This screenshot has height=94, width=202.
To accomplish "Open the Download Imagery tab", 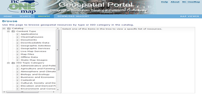I will click(73, 16).
